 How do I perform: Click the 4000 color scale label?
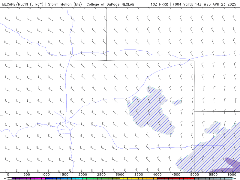tap(157, 175)
